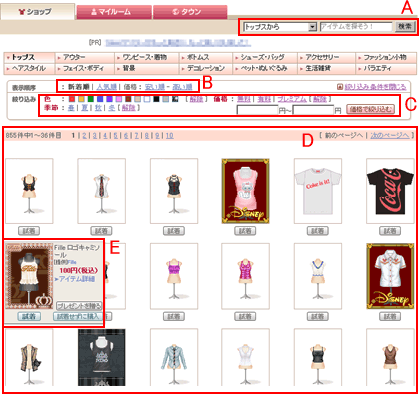Image resolution: width=419 pixels, height=394 pixels.
Task: Switch to the マイルーム tab
Action: click(x=114, y=12)
